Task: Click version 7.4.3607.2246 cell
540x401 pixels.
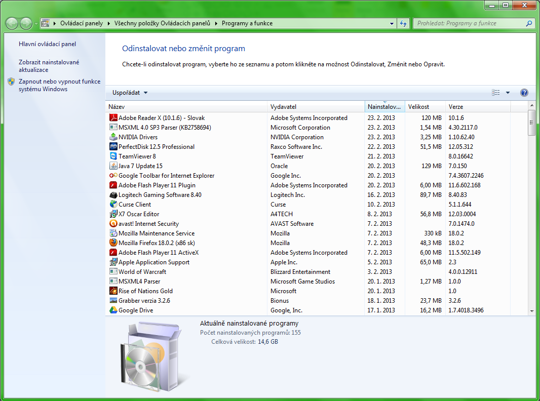Action: (466, 176)
